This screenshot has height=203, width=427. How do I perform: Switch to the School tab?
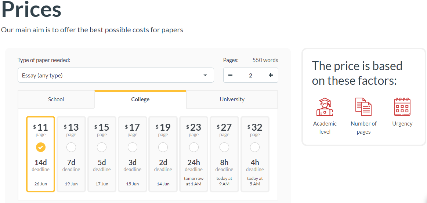pyautogui.click(x=56, y=99)
